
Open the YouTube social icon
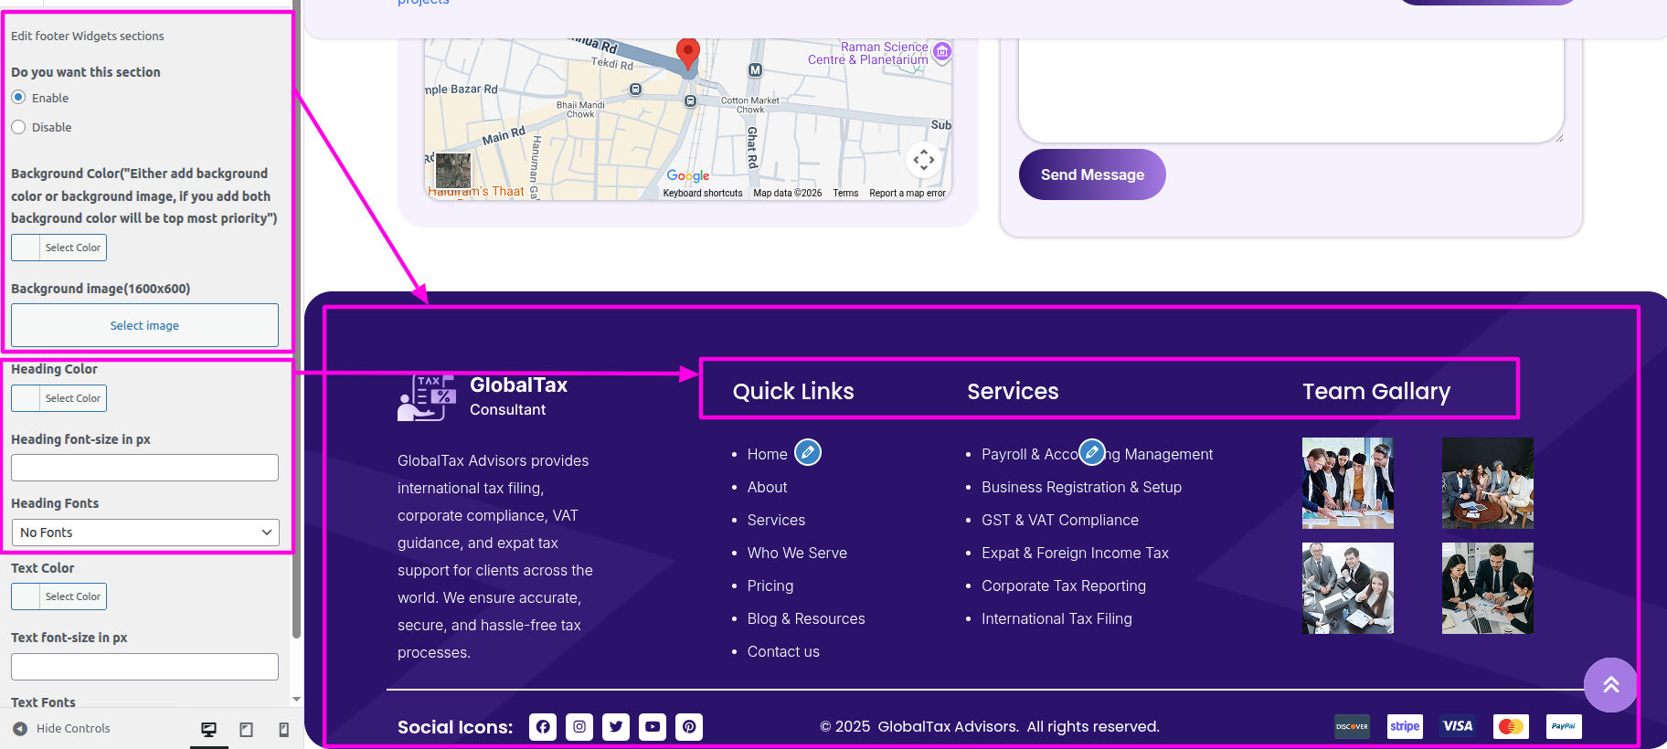(653, 726)
